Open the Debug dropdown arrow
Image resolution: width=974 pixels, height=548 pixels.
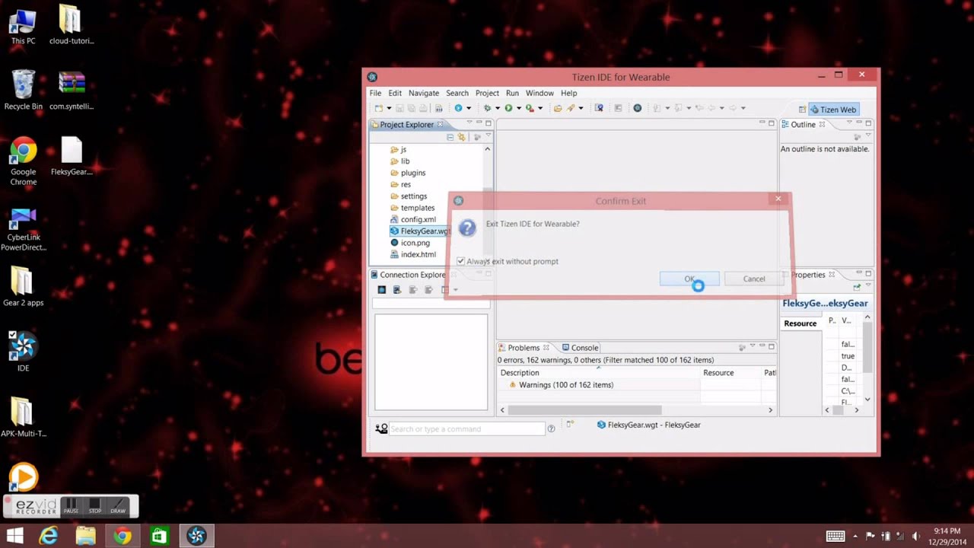coord(498,108)
